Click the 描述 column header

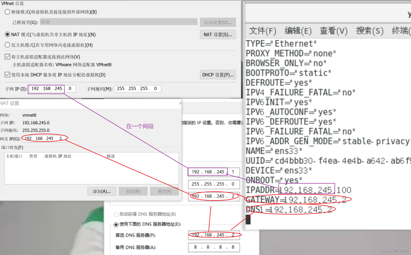(x=111, y=156)
